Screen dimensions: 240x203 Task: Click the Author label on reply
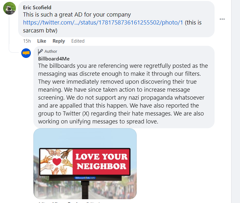coord(51,52)
